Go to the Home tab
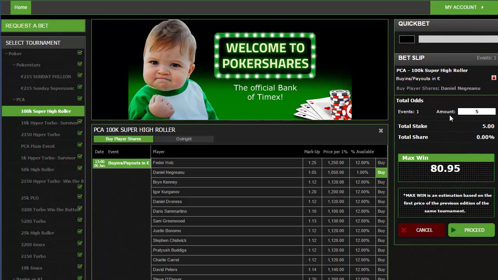Screen dimensions: 498x280 coord(21,7)
